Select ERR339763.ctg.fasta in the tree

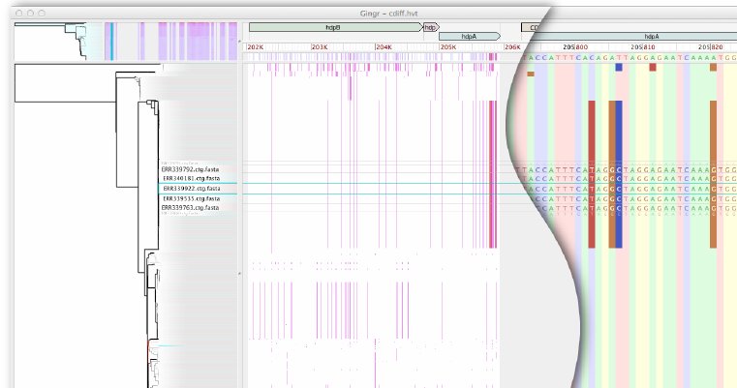click(190, 208)
